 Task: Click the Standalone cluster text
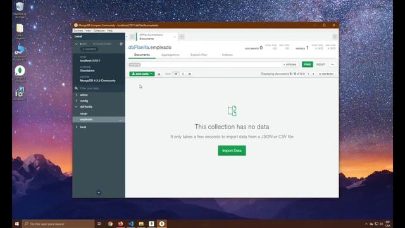coord(87,70)
